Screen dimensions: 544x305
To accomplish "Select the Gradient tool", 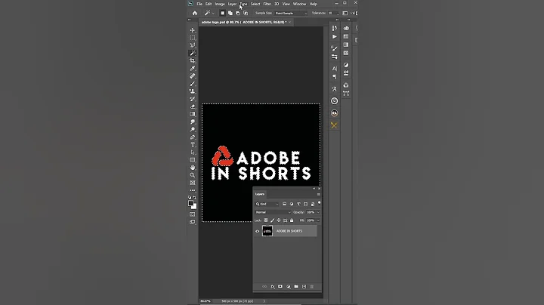I will click(x=193, y=114).
